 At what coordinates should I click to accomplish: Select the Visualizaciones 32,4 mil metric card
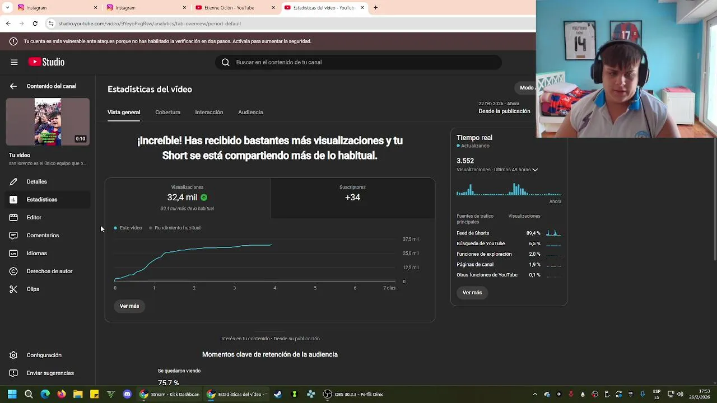pyautogui.click(x=187, y=198)
